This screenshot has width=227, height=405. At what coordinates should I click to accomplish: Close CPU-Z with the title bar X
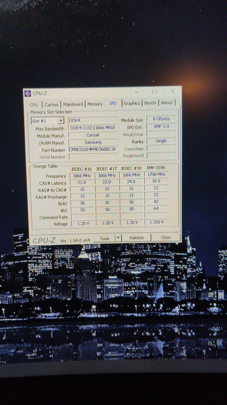(173, 91)
